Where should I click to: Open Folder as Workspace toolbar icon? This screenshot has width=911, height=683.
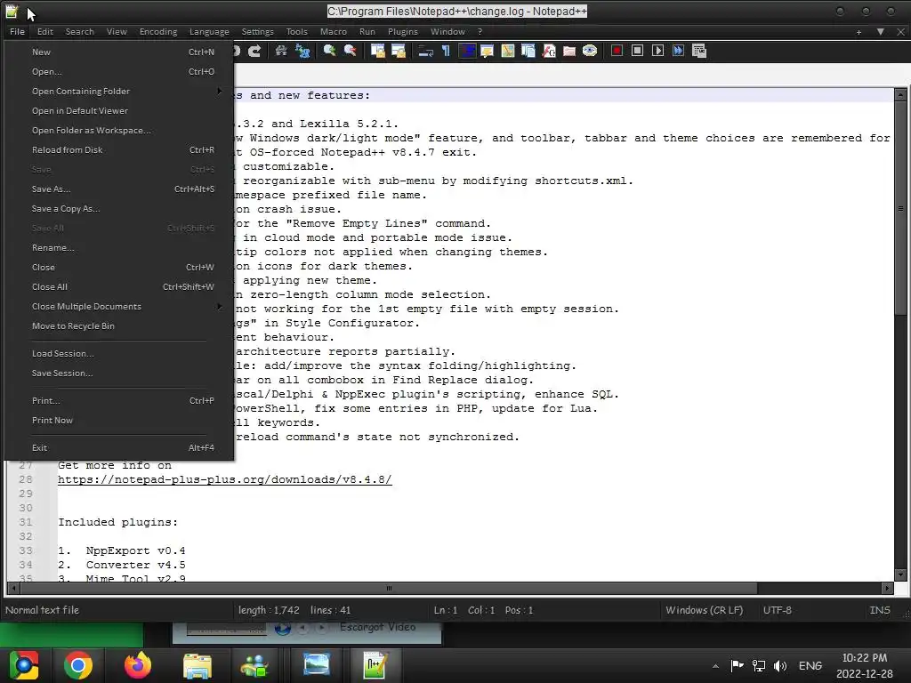click(568, 51)
